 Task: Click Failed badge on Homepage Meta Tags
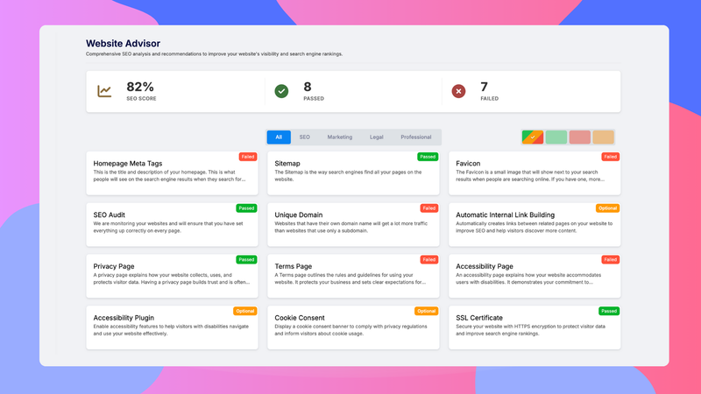[249, 157]
